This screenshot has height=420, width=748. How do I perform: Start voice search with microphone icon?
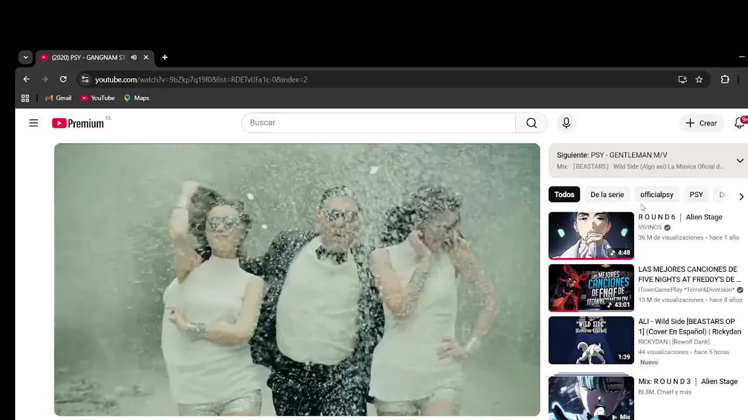(x=566, y=123)
